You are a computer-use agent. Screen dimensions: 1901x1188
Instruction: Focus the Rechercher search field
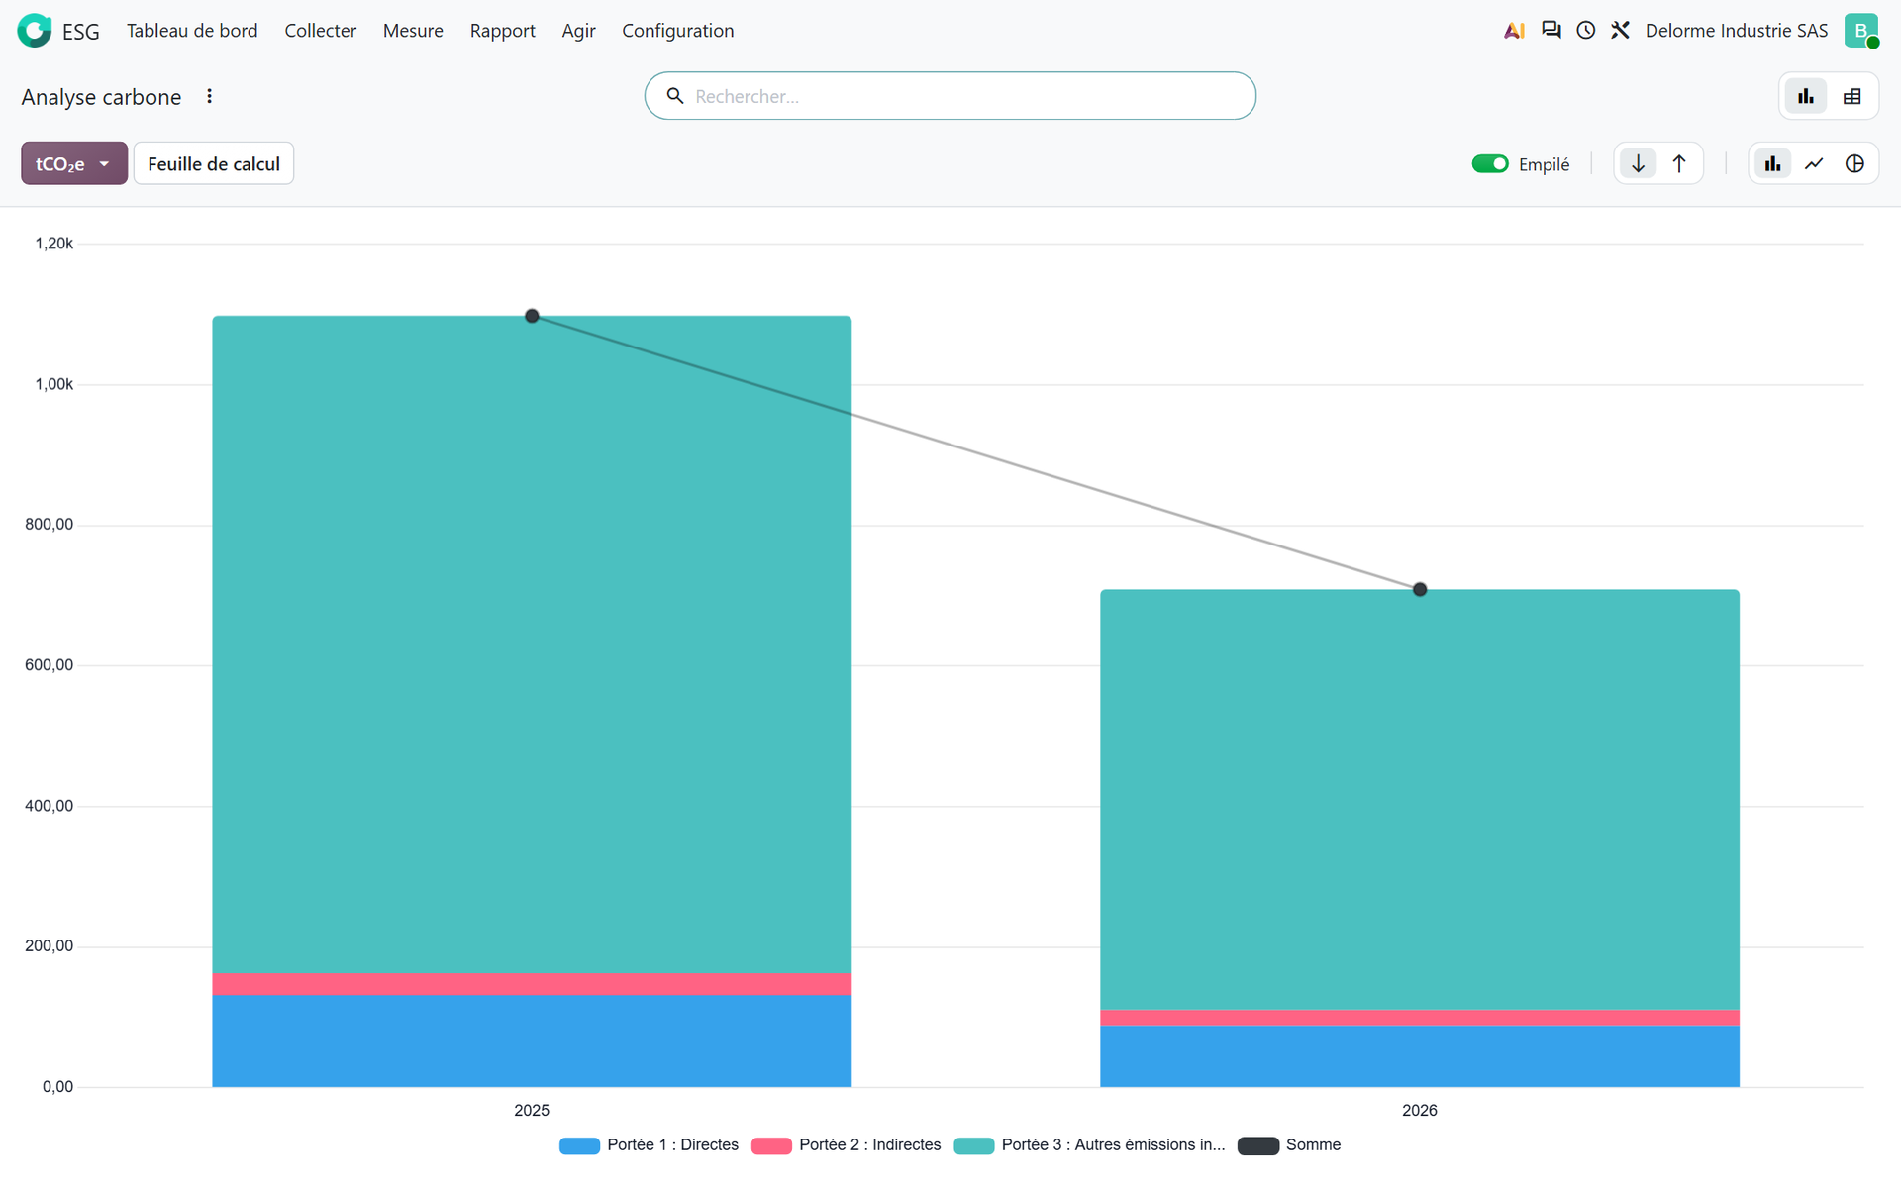[950, 96]
